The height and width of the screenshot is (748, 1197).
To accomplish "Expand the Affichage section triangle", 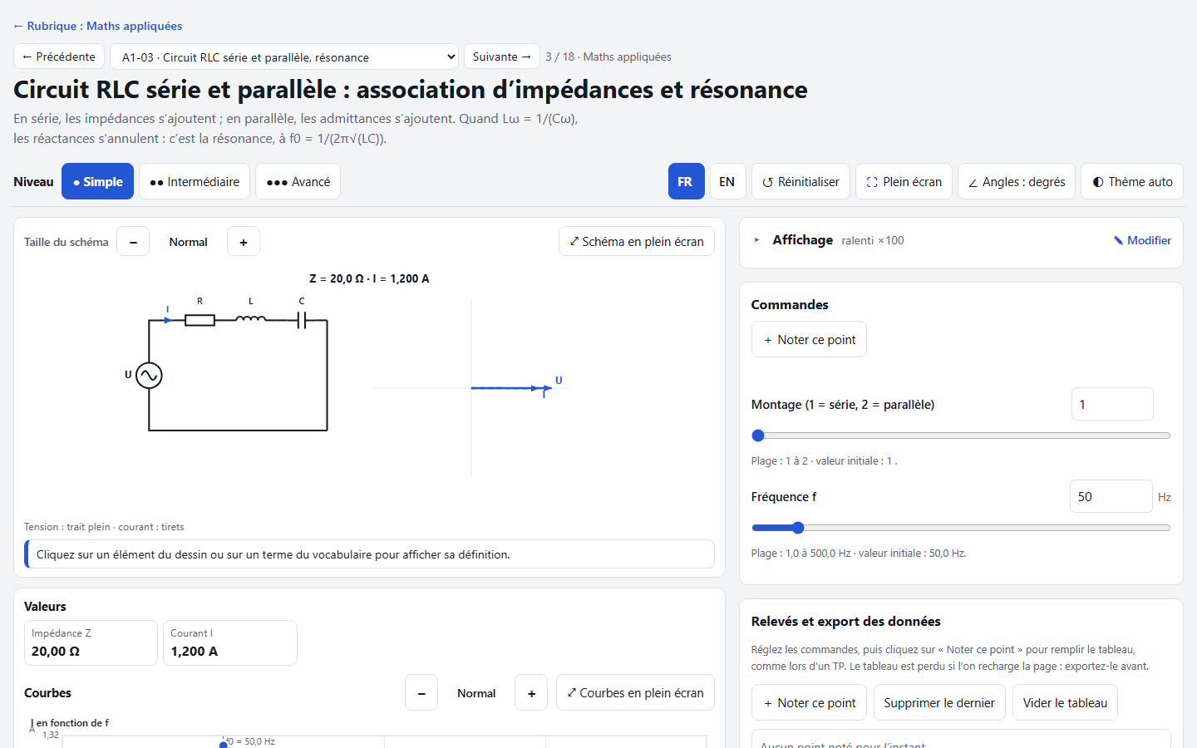I will click(x=756, y=240).
